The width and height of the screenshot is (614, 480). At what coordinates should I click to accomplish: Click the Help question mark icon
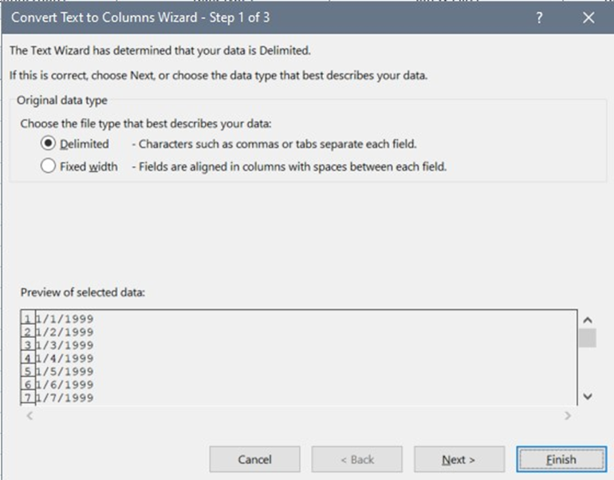point(540,18)
